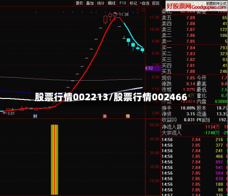Click the 买一 price 7.84

point(191,48)
